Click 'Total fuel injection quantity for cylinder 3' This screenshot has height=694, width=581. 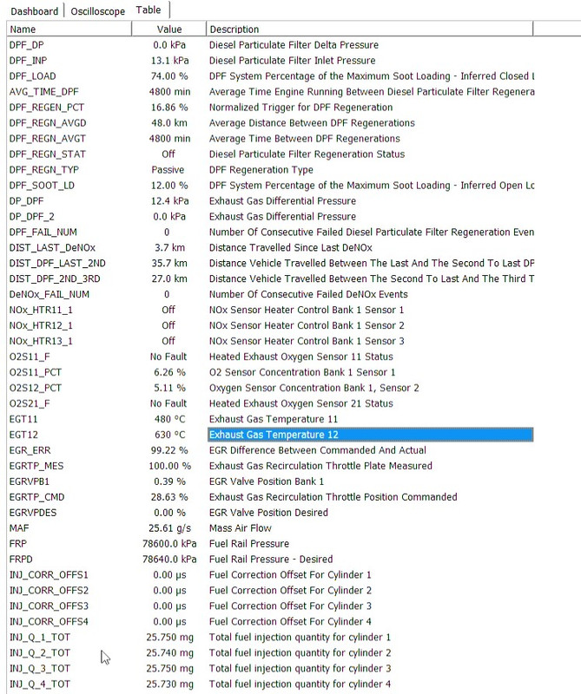point(300,668)
